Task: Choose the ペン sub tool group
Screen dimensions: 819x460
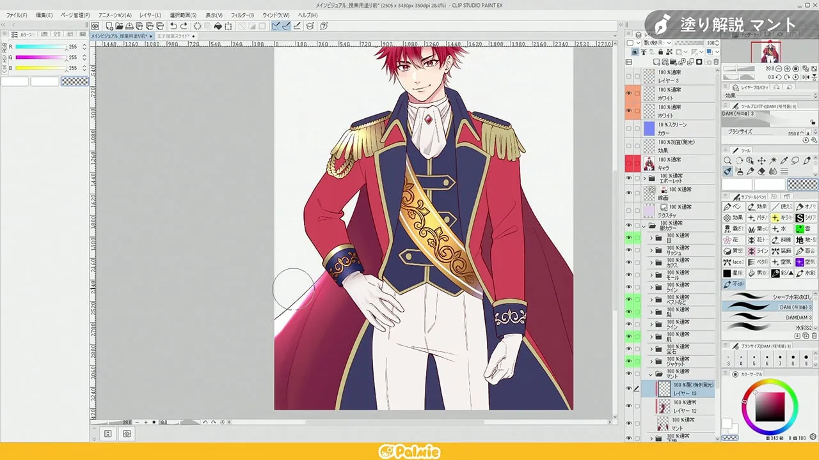Action: coord(731,207)
